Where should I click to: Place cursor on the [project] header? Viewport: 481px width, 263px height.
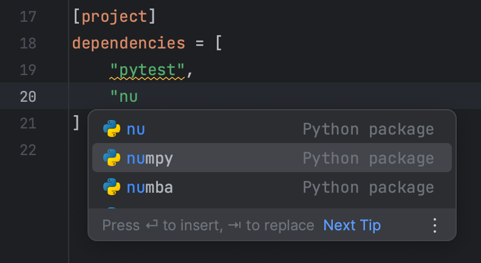[x=114, y=16]
